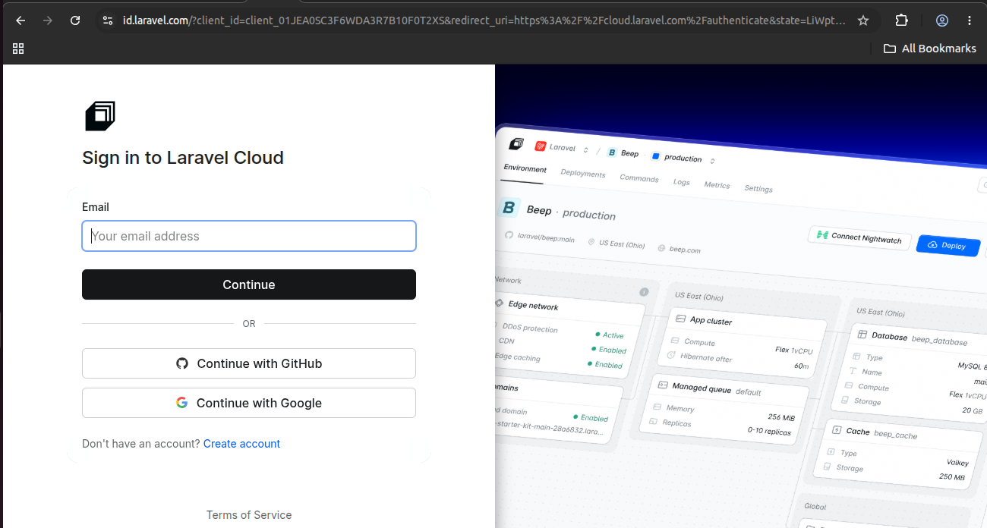
Task: Click the Laravel Cloud logo above sign-in heading
Action: pos(100,116)
